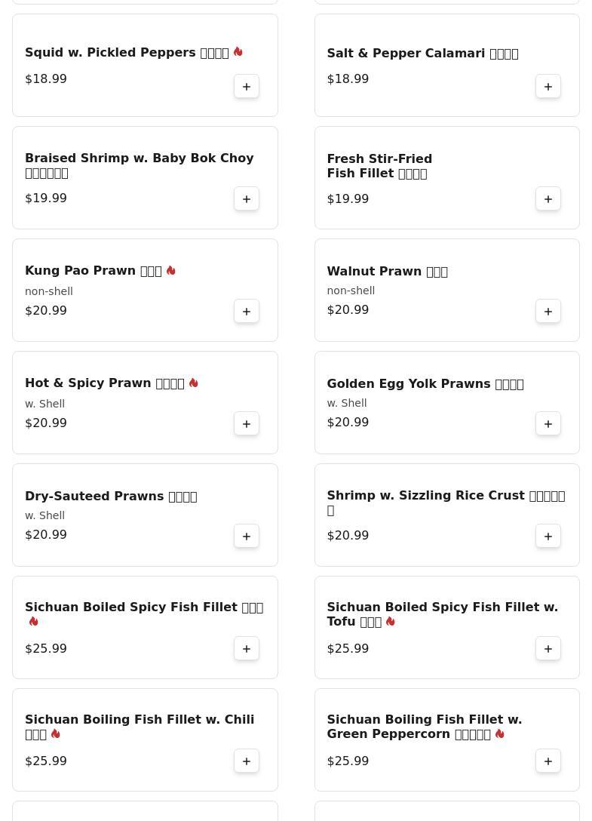
Task: Add Hot & Spicy Prawn to order
Action: 247,424
